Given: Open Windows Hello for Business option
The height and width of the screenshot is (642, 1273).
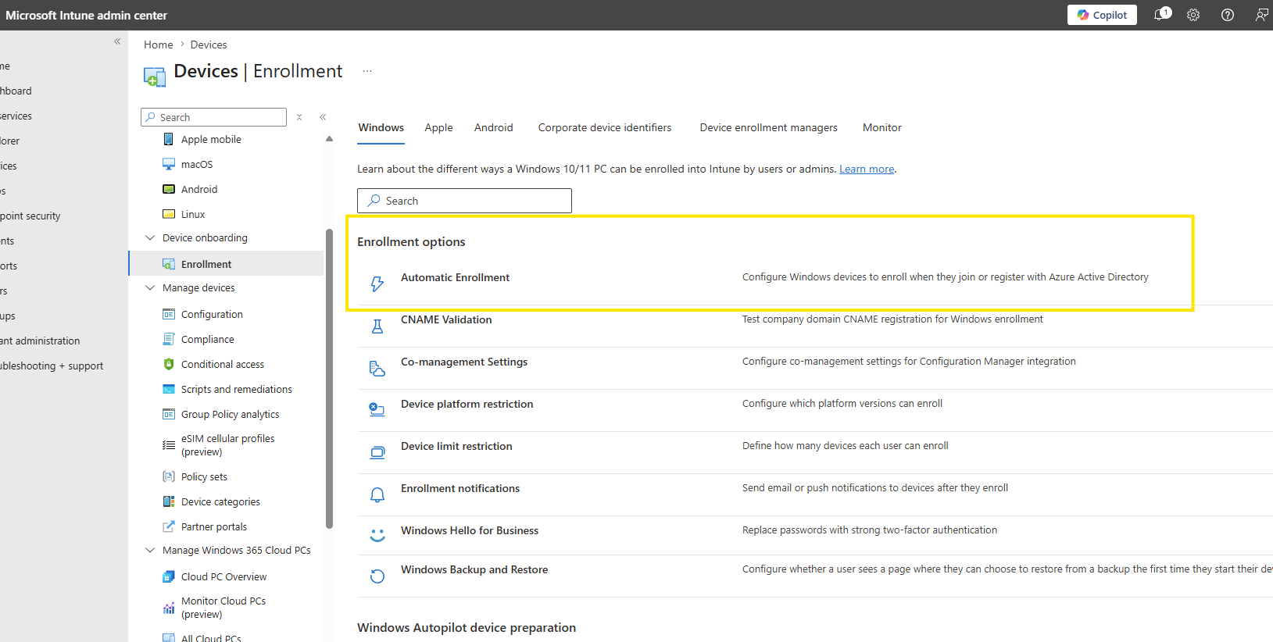Looking at the screenshot, I should pos(470,530).
